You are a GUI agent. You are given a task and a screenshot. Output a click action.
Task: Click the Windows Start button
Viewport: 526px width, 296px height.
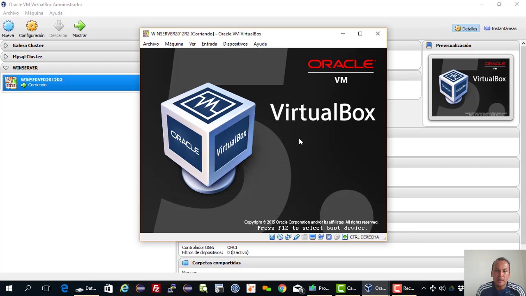[x=9, y=288]
